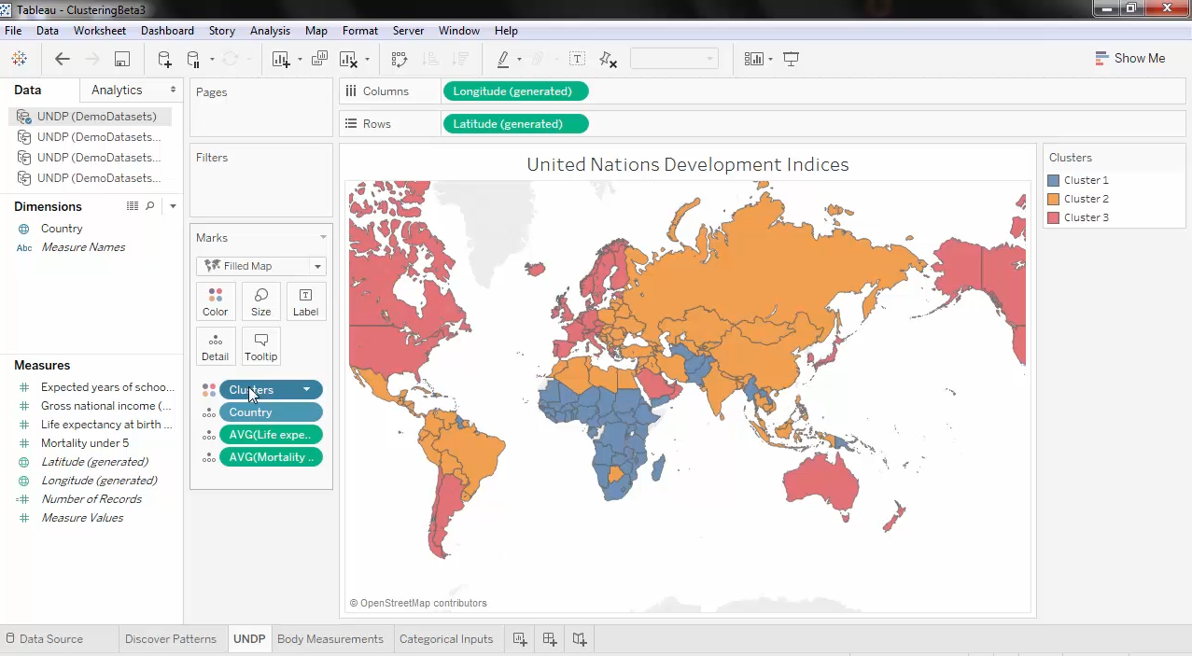1192x656 pixels.
Task: Select the Number of Records measure
Action: tap(91, 499)
